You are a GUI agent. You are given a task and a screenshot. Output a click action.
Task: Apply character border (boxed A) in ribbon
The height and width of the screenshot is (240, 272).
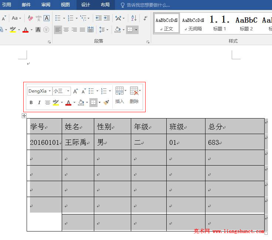point(47,18)
